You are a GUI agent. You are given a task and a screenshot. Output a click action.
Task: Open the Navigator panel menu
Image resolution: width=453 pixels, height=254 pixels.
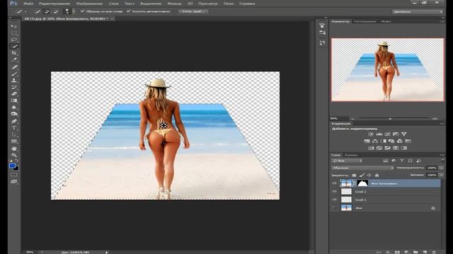coord(442,21)
